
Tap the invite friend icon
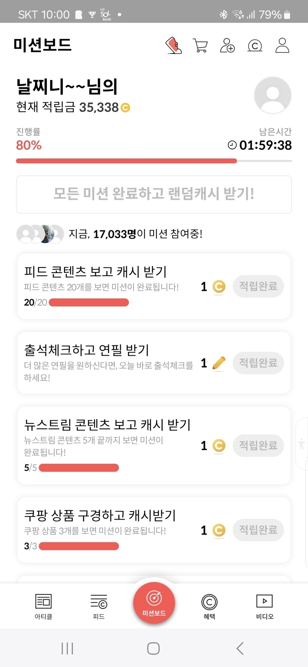(x=227, y=46)
